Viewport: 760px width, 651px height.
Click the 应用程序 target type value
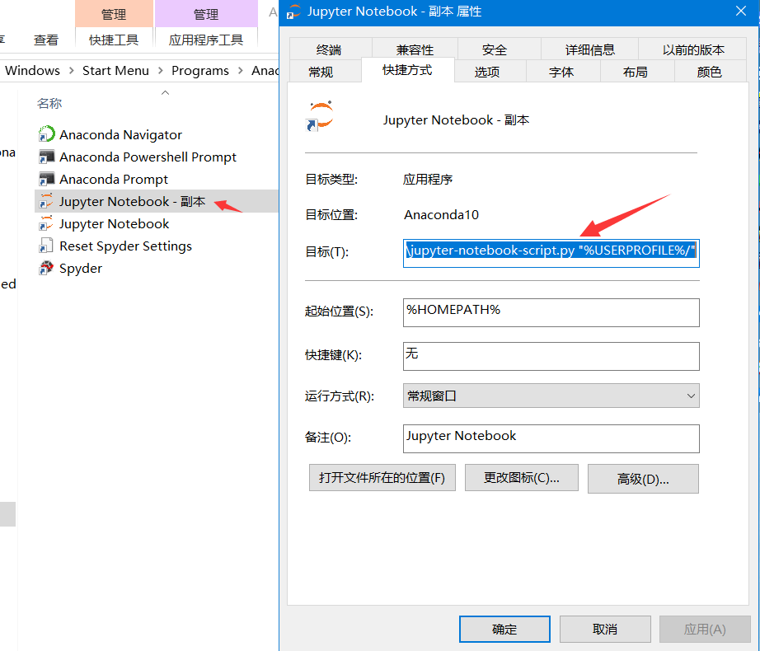(428, 179)
